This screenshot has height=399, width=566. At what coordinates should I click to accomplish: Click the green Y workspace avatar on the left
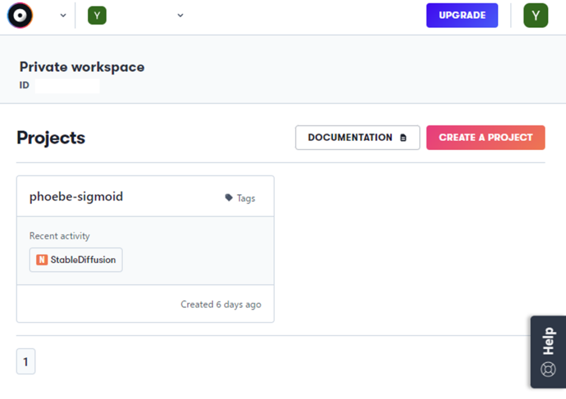coord(97,15)
